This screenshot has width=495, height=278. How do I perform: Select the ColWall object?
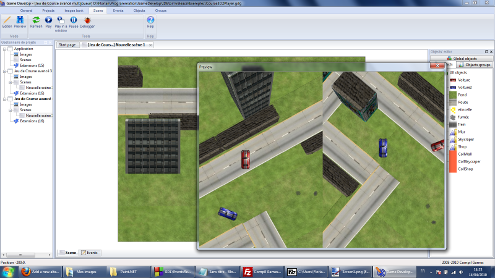click(465, 154)
